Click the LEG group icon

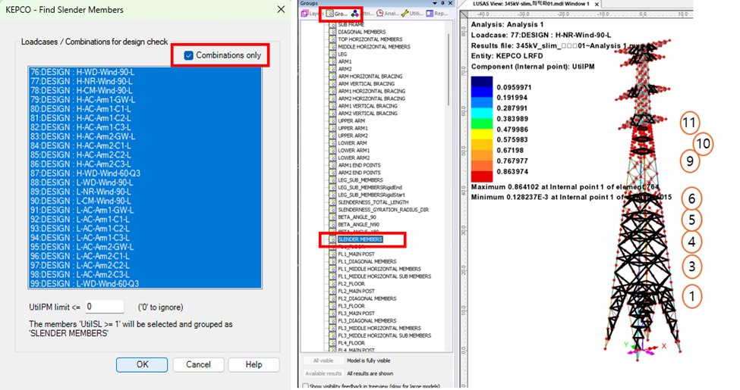click(x=332, y=55)
